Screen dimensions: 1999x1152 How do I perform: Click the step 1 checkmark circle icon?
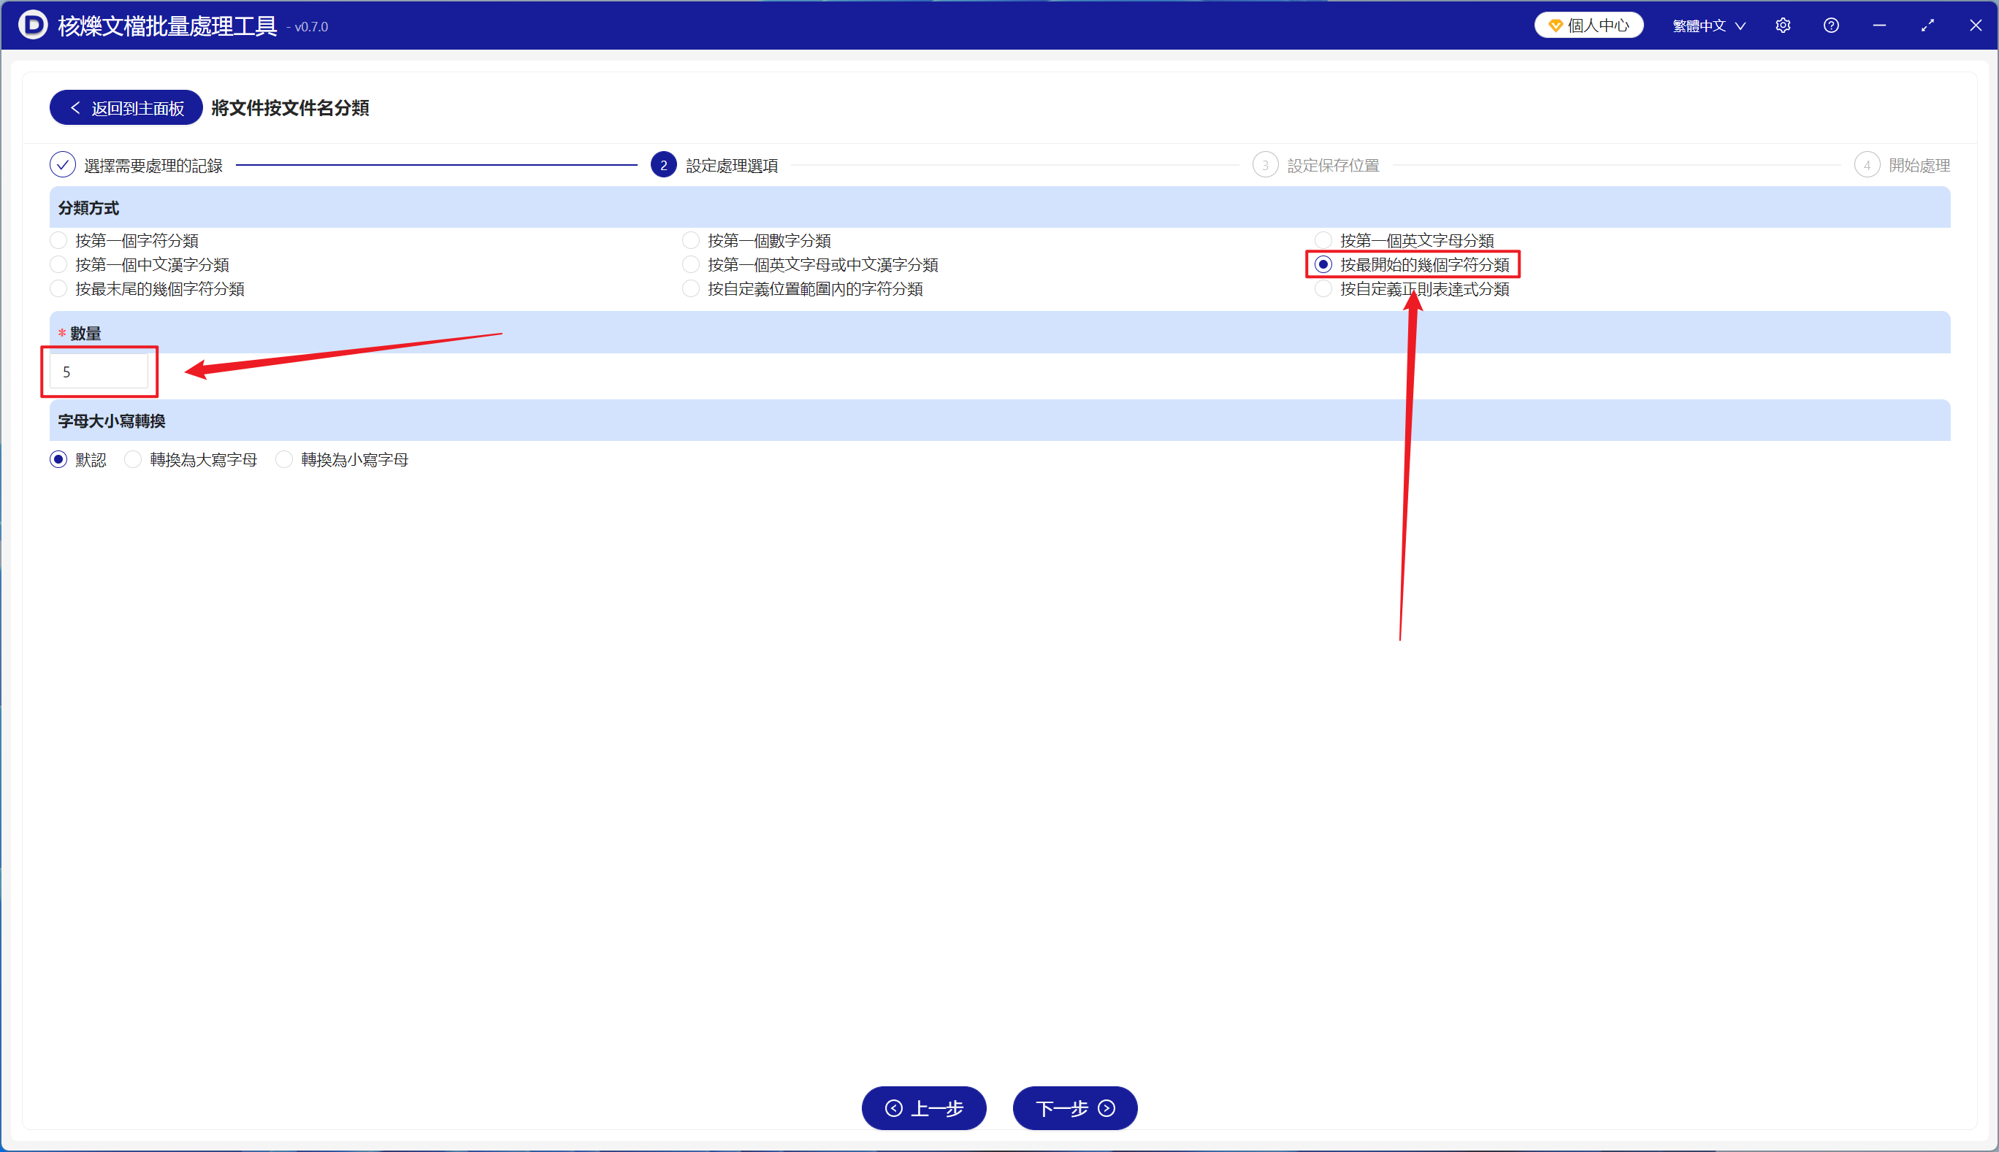pyautogui.click(x=63, y=164)
